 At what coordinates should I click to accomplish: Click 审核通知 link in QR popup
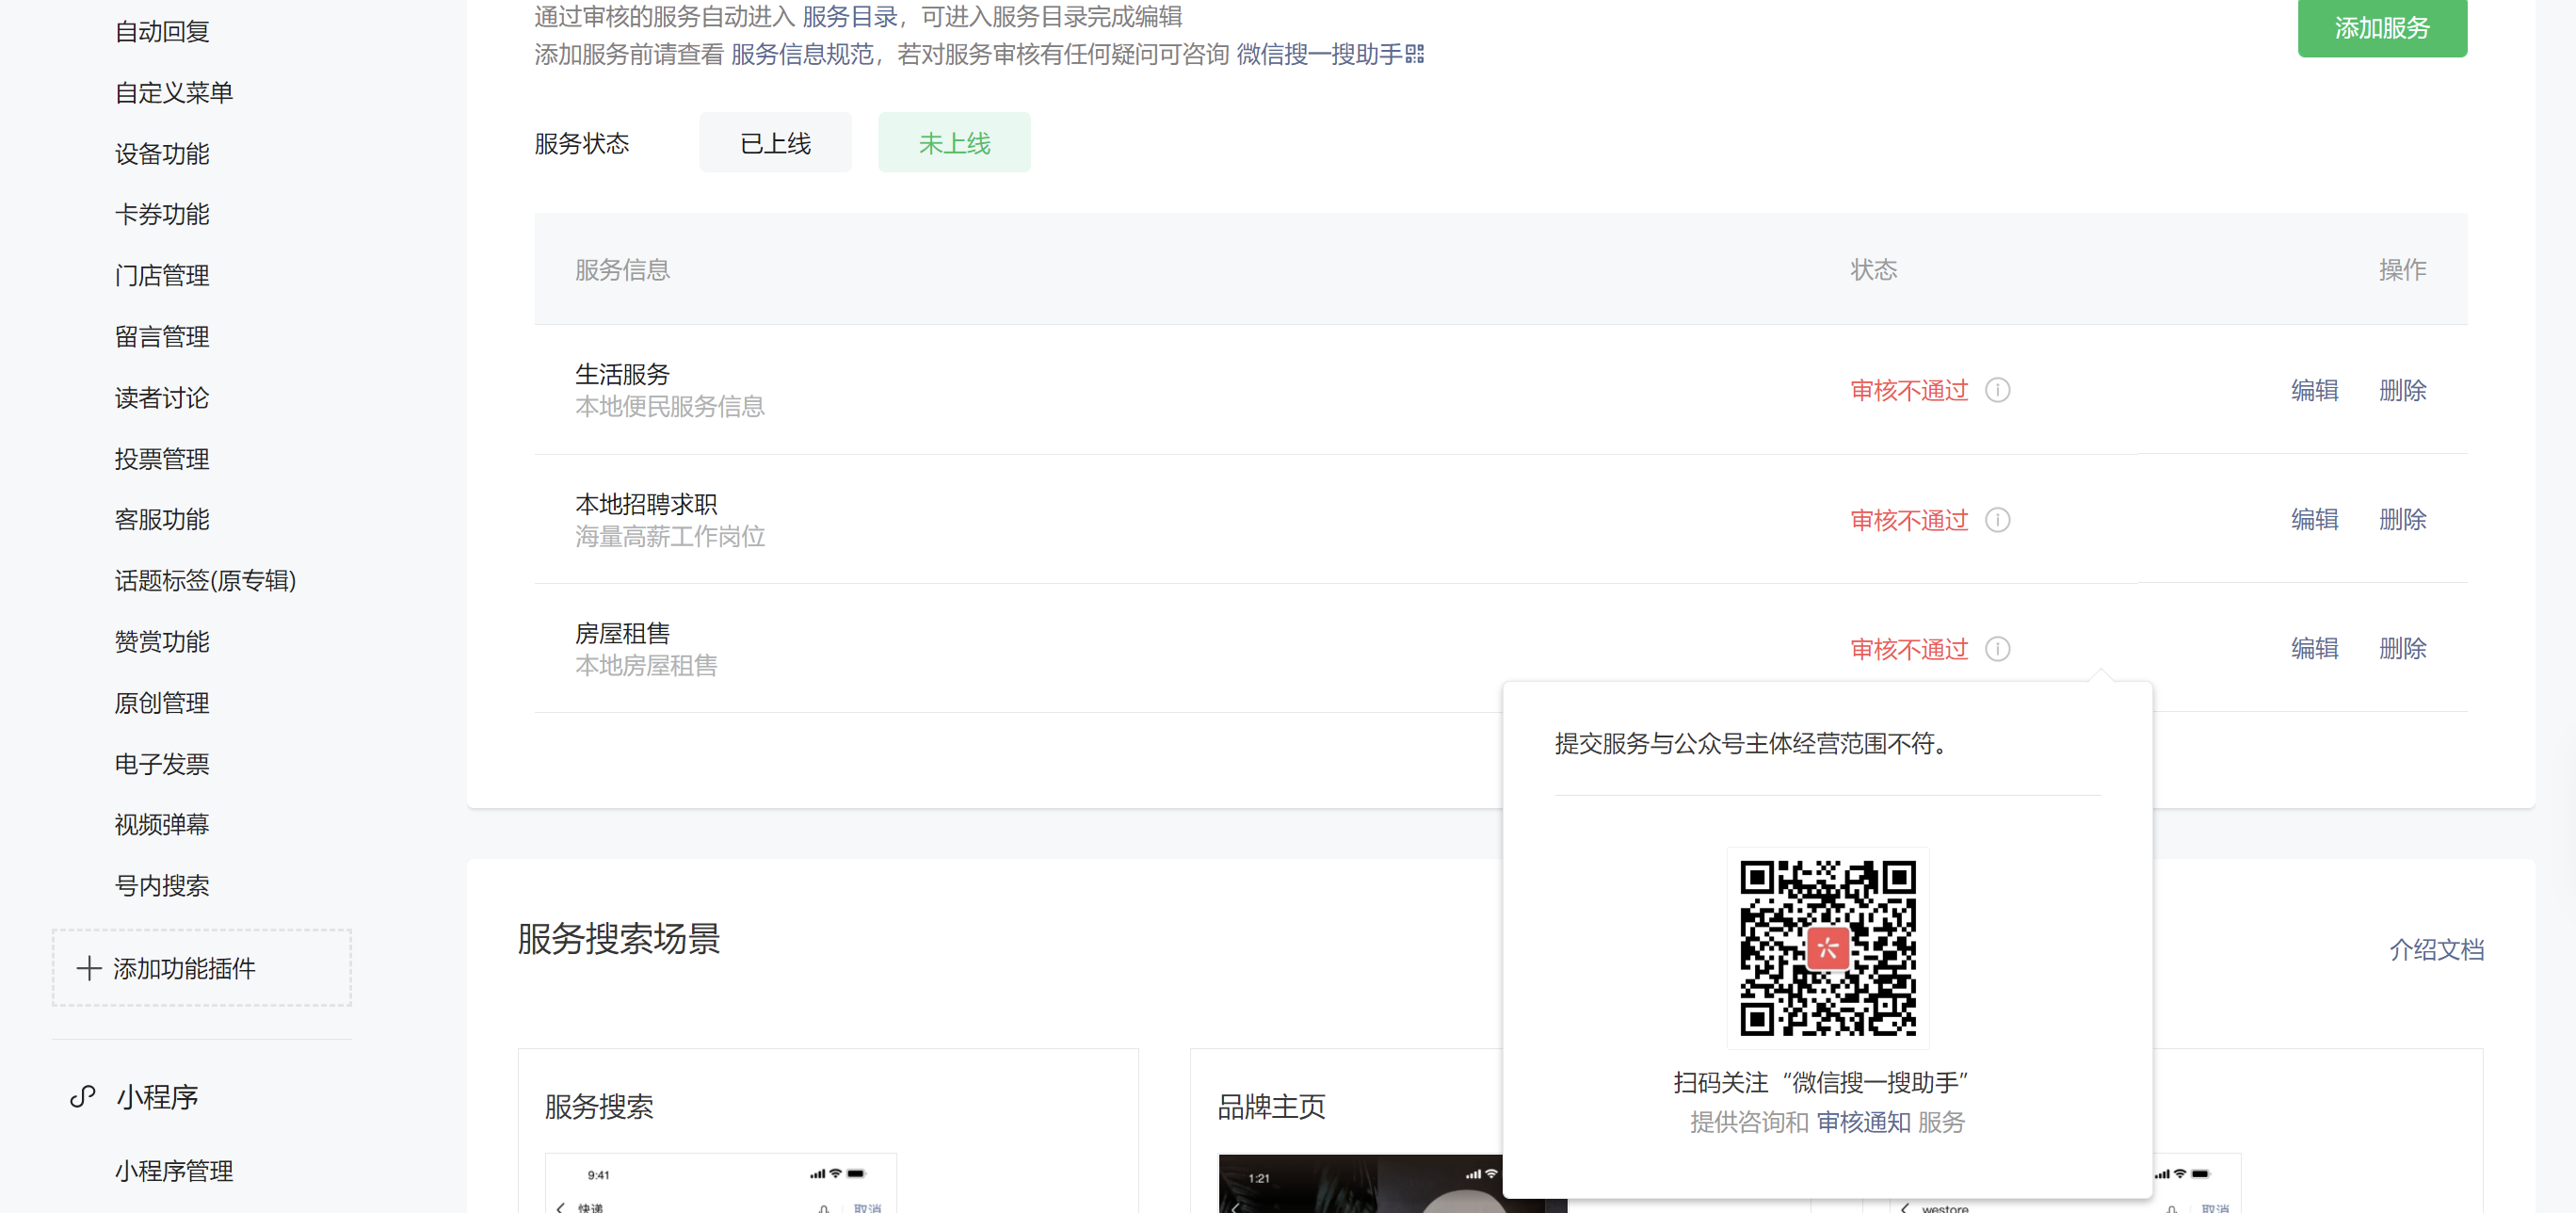pos(1863,1122)
